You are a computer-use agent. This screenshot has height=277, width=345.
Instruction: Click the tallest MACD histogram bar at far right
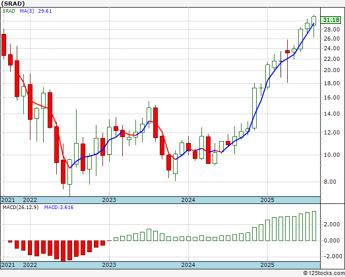314,226
